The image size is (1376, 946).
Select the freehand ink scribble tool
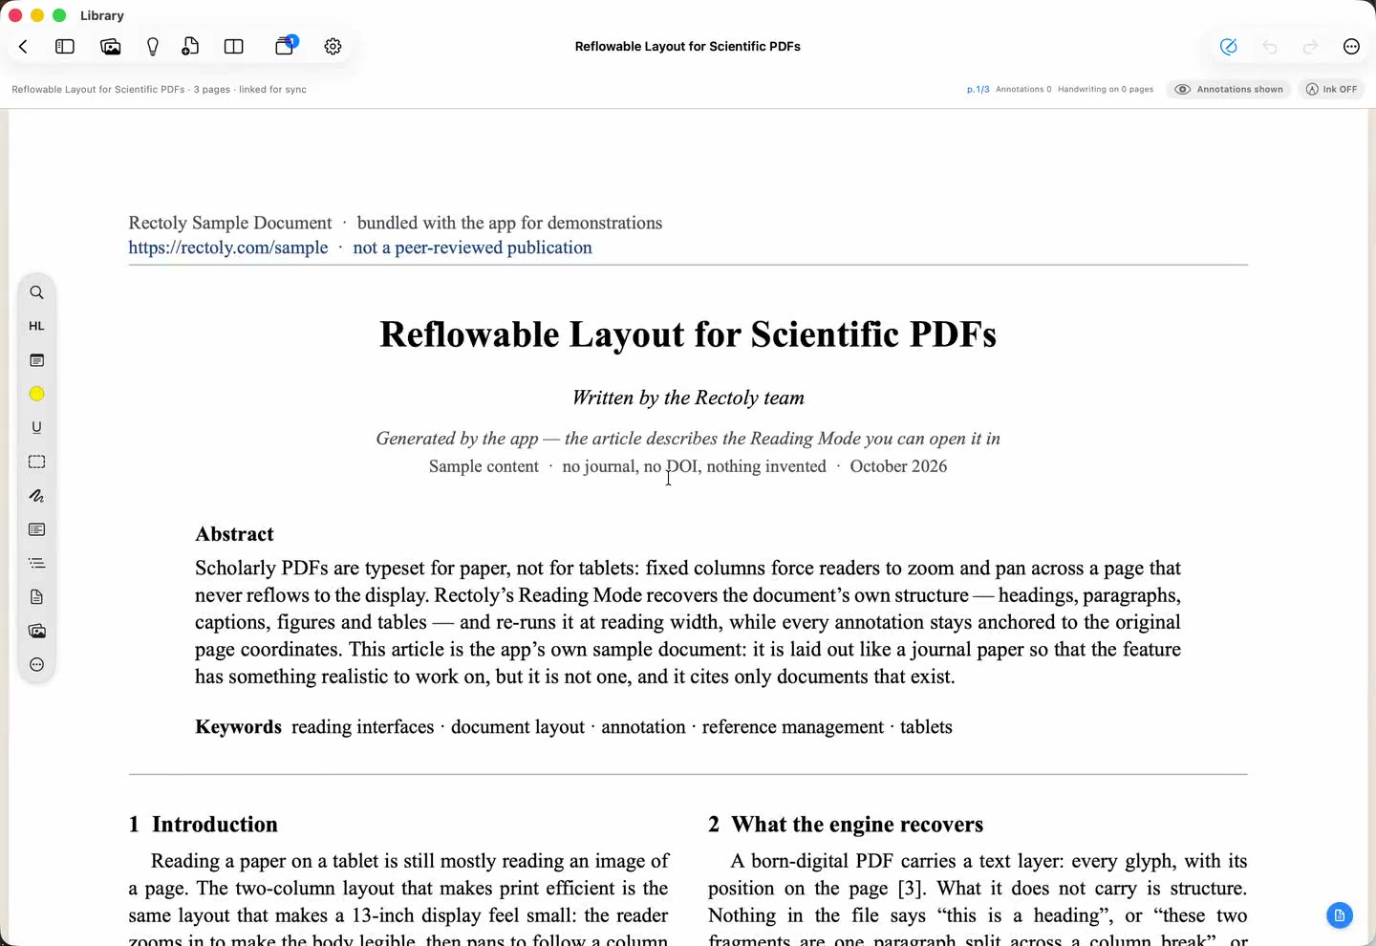[x=36, y=495]
